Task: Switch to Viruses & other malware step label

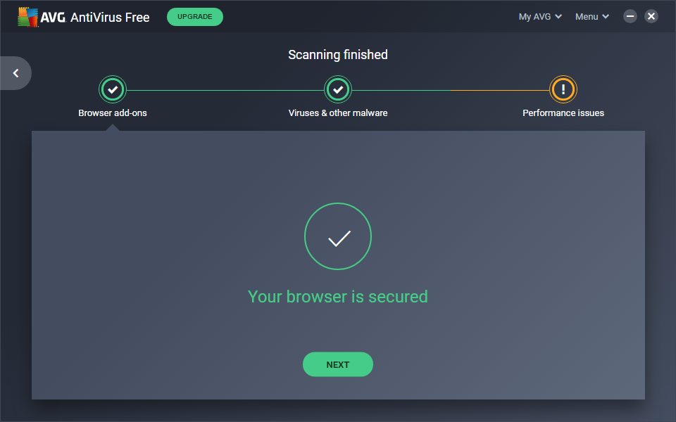Action: click(338, 113)
